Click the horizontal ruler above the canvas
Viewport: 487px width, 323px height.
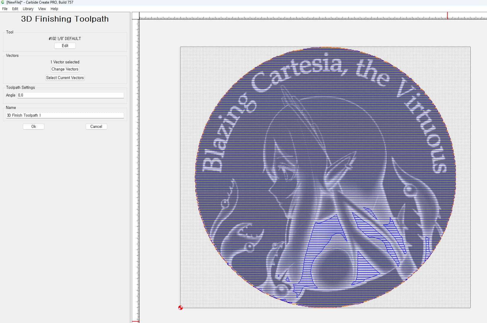tap(296, 18)
